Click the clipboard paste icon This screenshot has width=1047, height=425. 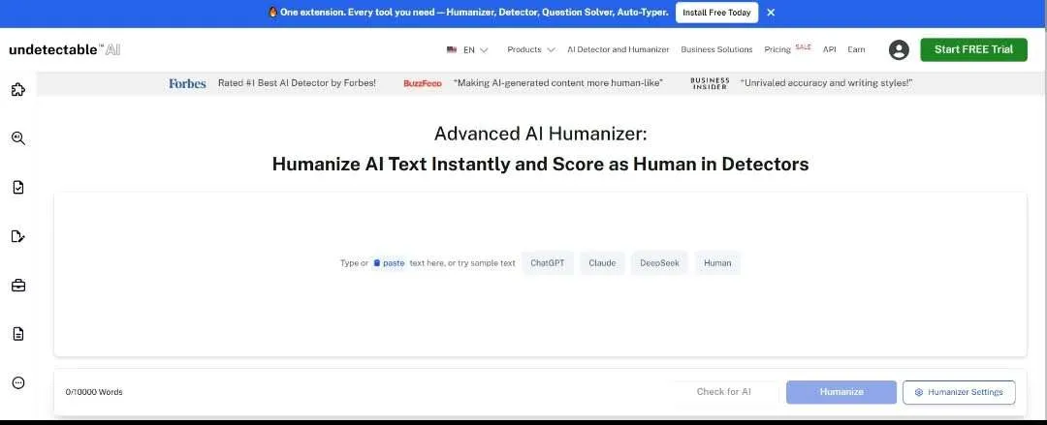point(376,263)
